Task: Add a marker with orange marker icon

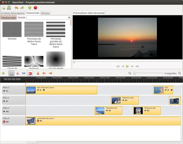Action: pos(38,73)
